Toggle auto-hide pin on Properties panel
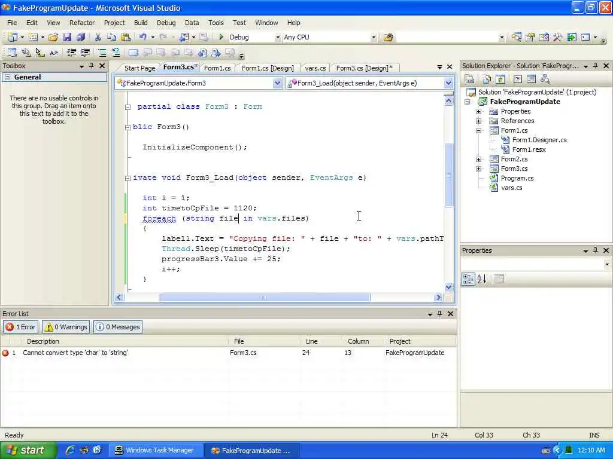 tap(596, 250)
